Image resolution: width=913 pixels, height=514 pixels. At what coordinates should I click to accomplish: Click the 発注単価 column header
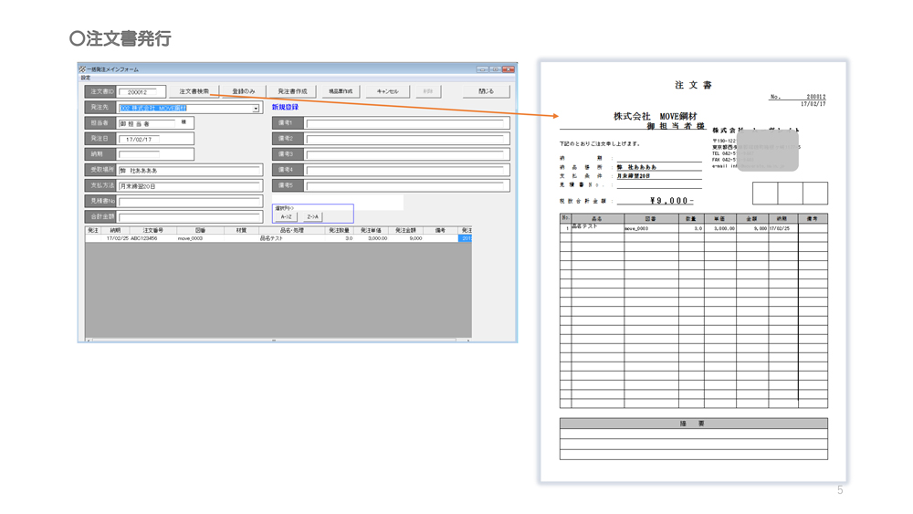pyautogui.click(x=371, y=230)
